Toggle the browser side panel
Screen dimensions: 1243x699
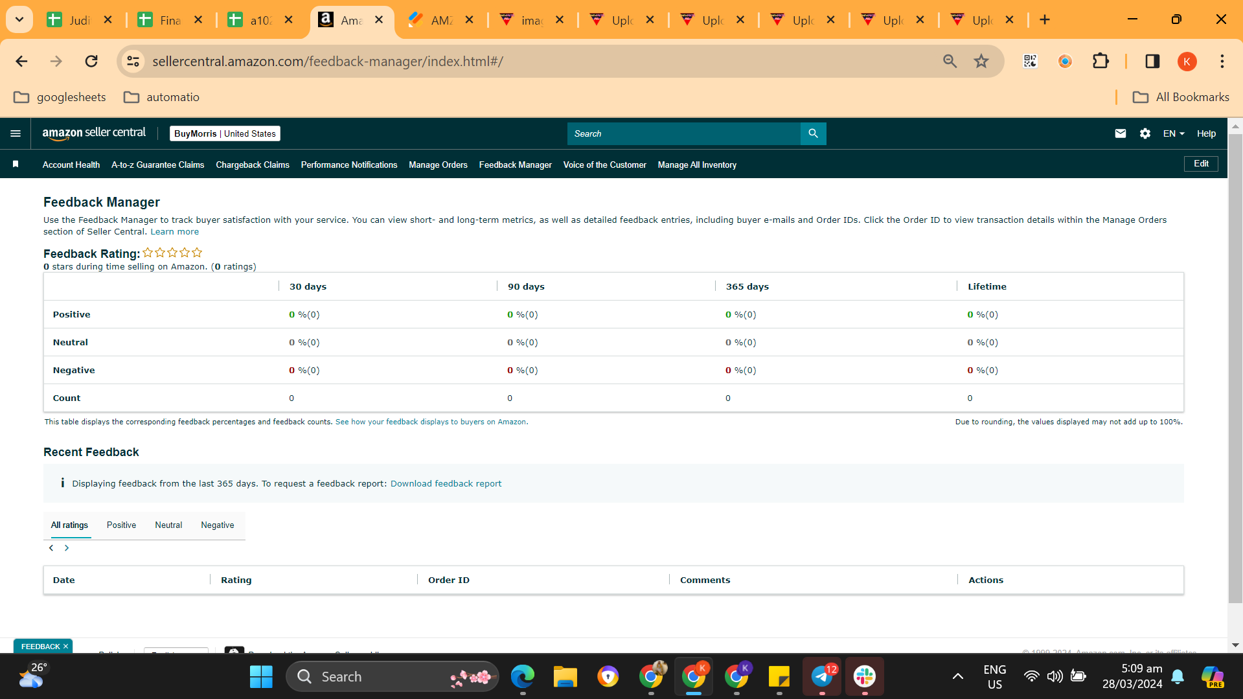click(1152, 61)
